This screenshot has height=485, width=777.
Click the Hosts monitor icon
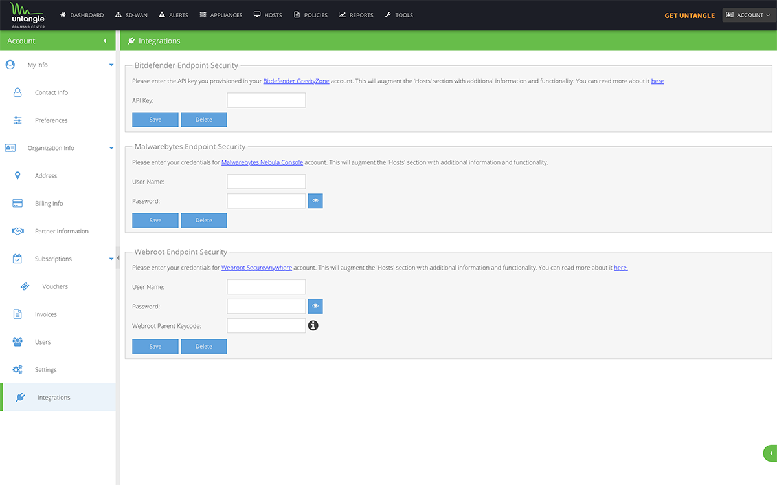(257, 15)
